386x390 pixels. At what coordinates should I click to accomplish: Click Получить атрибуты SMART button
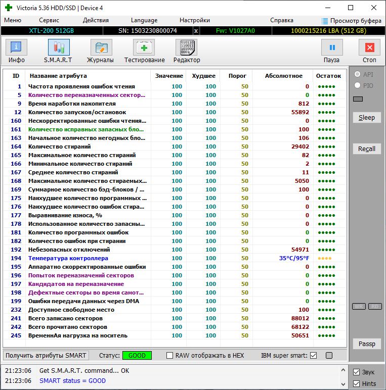pyautogui.click(x=46, y=356)
